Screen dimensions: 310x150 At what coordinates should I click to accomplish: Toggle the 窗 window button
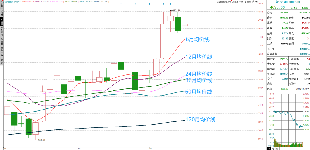click(245, 2)
